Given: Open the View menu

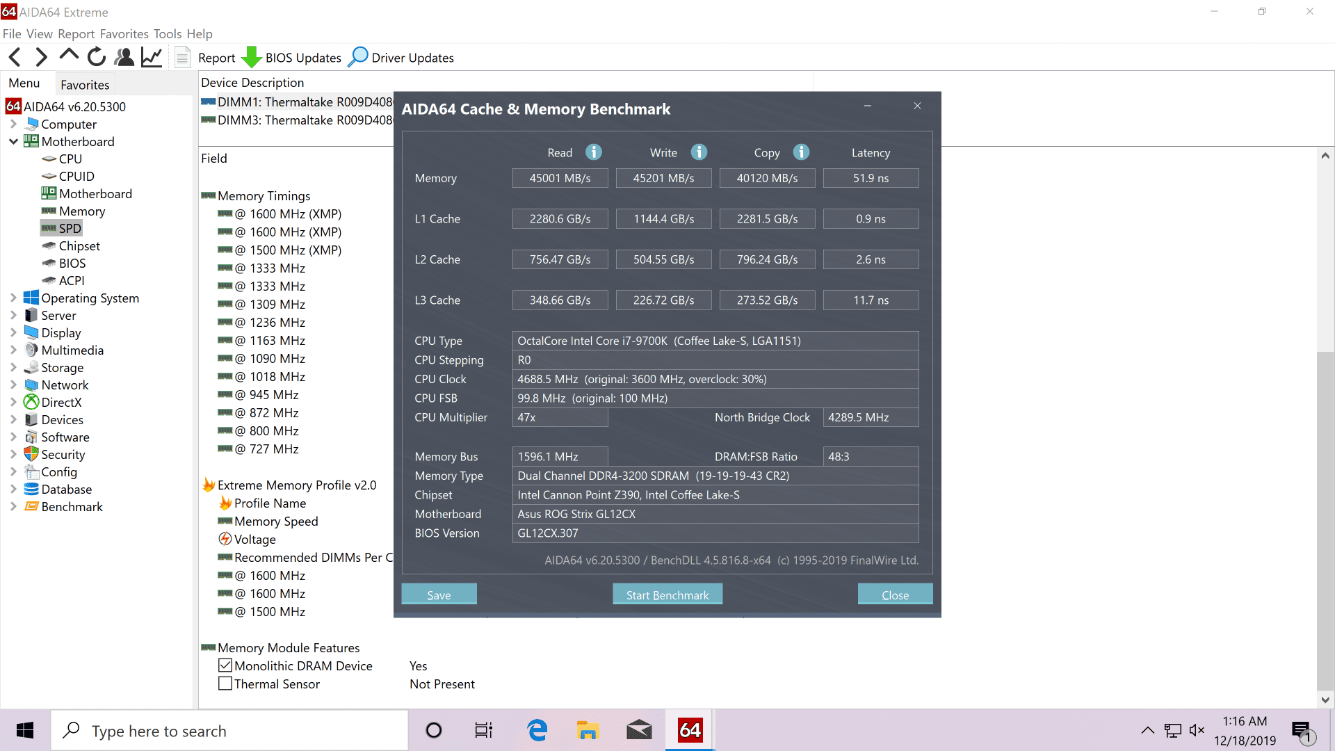Looking at the screenshot, I should [40, 34].
